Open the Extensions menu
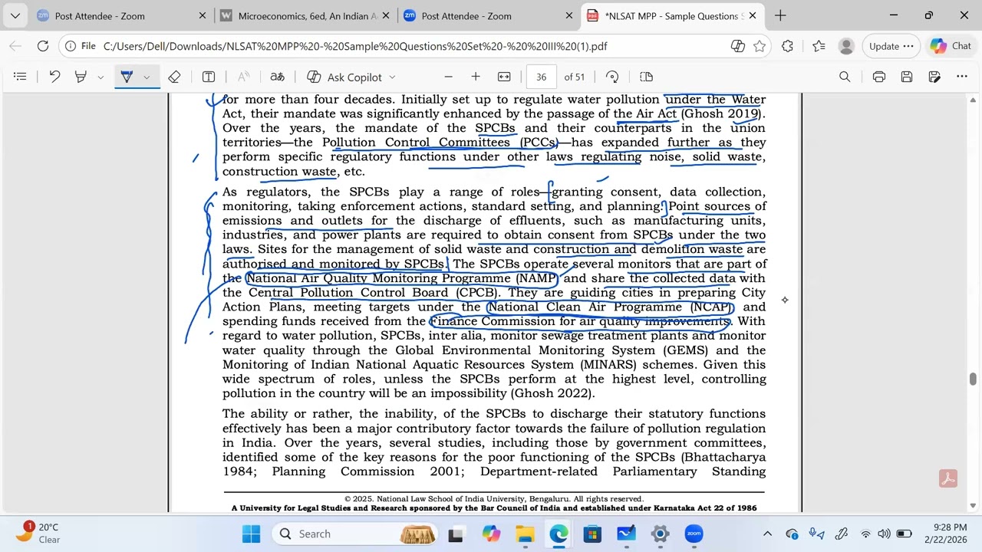Screen dimensions: 982x552 787,46
